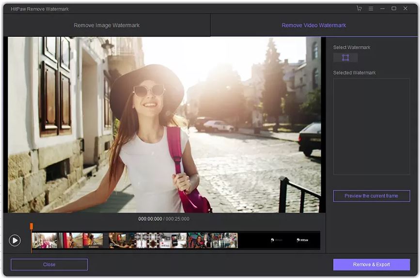420x279 pixels.
Task: Click the Select Watermark rectangle tool icon
Action: coord(345,58)
